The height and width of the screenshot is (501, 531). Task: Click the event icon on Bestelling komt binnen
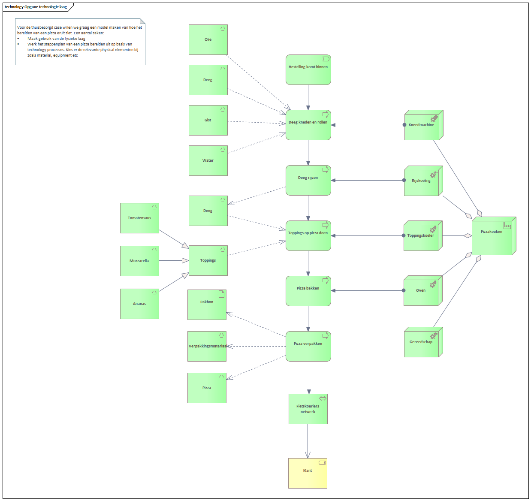pyautogui.click(x=326, y=59)
